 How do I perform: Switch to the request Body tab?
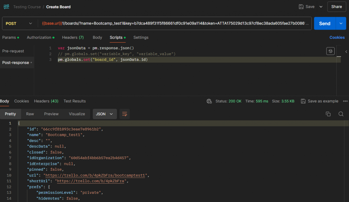click(x=97, y=37)
